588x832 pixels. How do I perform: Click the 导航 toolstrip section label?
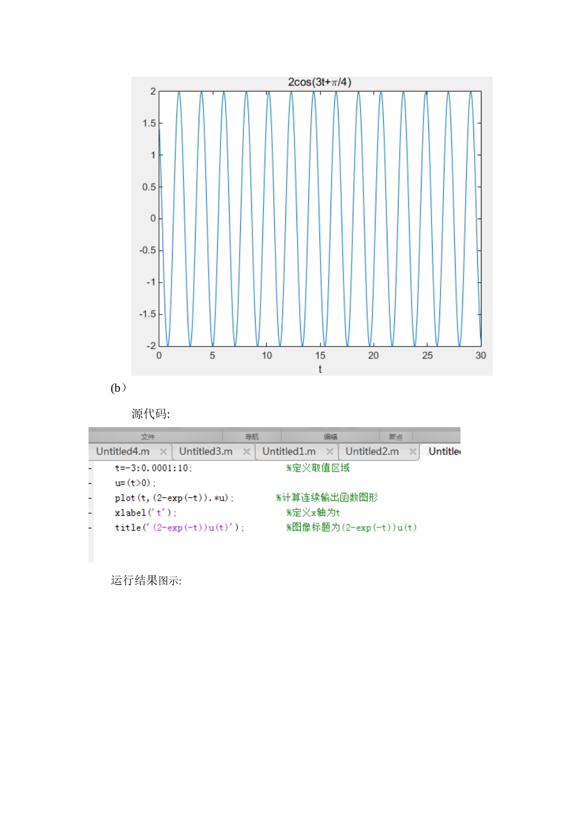[252, 436]
